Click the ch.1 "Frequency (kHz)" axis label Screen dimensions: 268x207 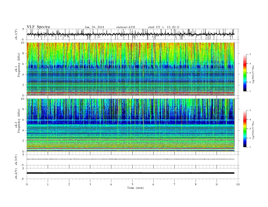coord(19,65)
